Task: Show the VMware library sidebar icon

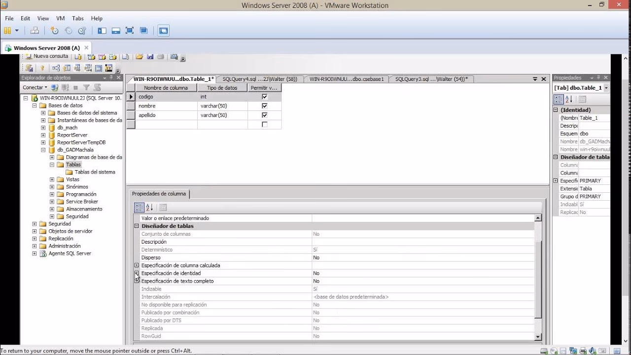Action: click(x=102, y=31)
